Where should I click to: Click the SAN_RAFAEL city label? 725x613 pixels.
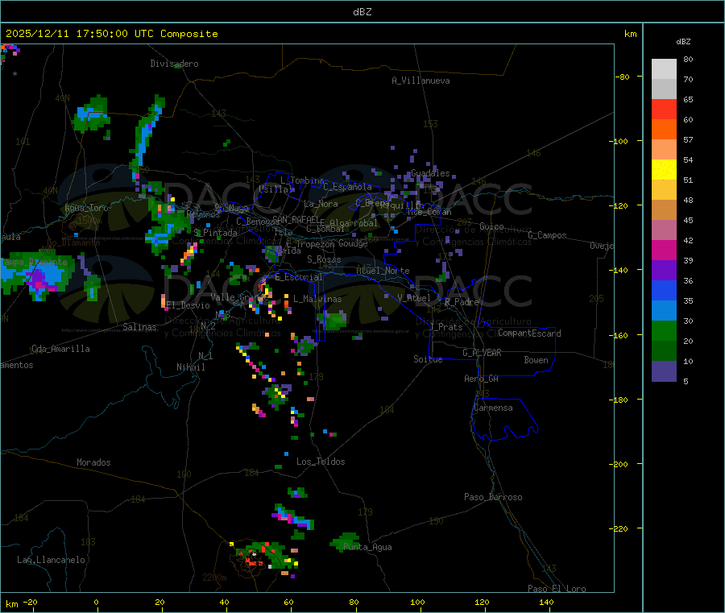[x=296, y=219]
